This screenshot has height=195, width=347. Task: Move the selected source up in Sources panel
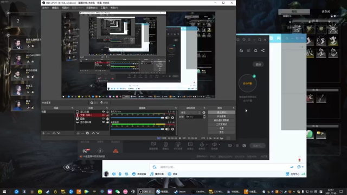pyautogui.click(x=93, y=133)
